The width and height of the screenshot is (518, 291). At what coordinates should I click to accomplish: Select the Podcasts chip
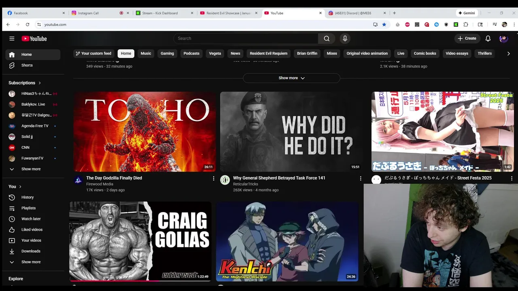(x=191, y=53)
